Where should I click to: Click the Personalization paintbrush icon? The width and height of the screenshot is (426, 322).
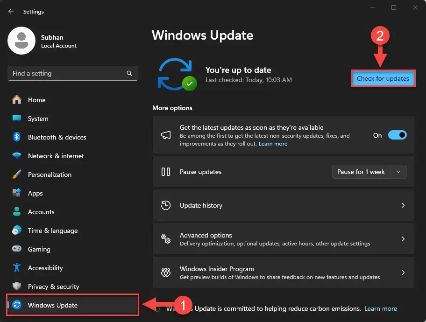click(x=16, y=175)
